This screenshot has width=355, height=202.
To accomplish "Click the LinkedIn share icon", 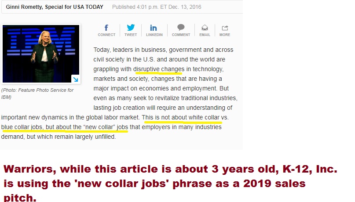I will coord(153,28).
